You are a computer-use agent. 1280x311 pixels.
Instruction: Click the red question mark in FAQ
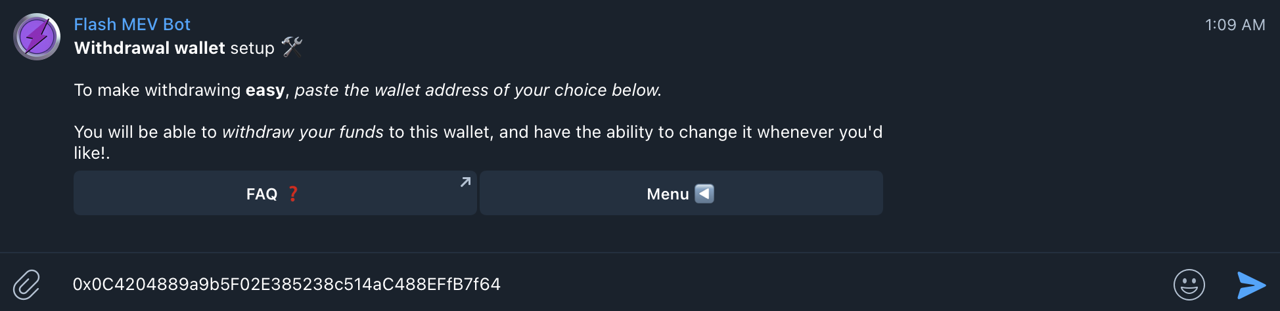click(293, 194)
